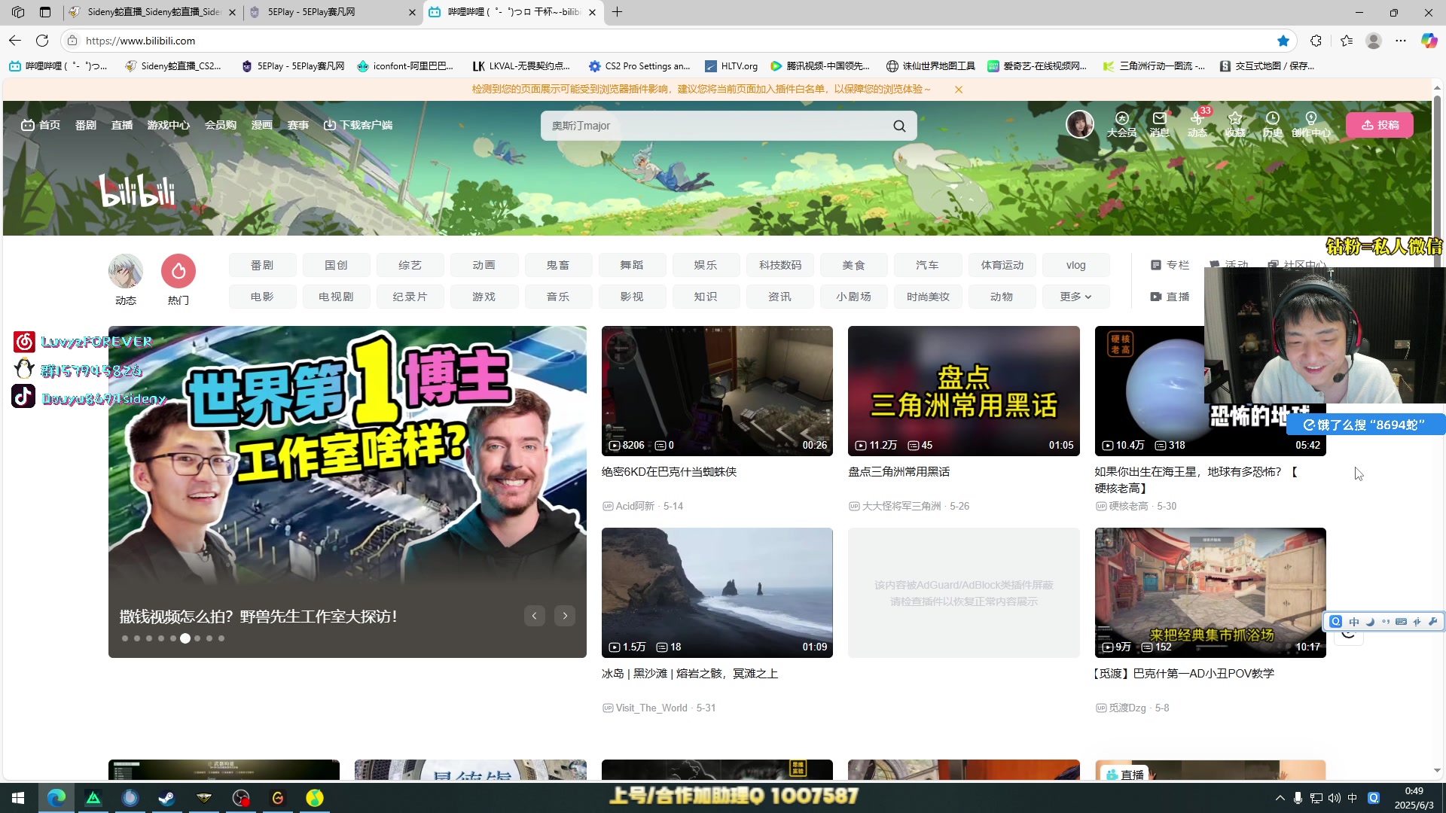Open the tab actions menu icon
The height and width of the screenshot is (813, 1446).
point(45,12)
